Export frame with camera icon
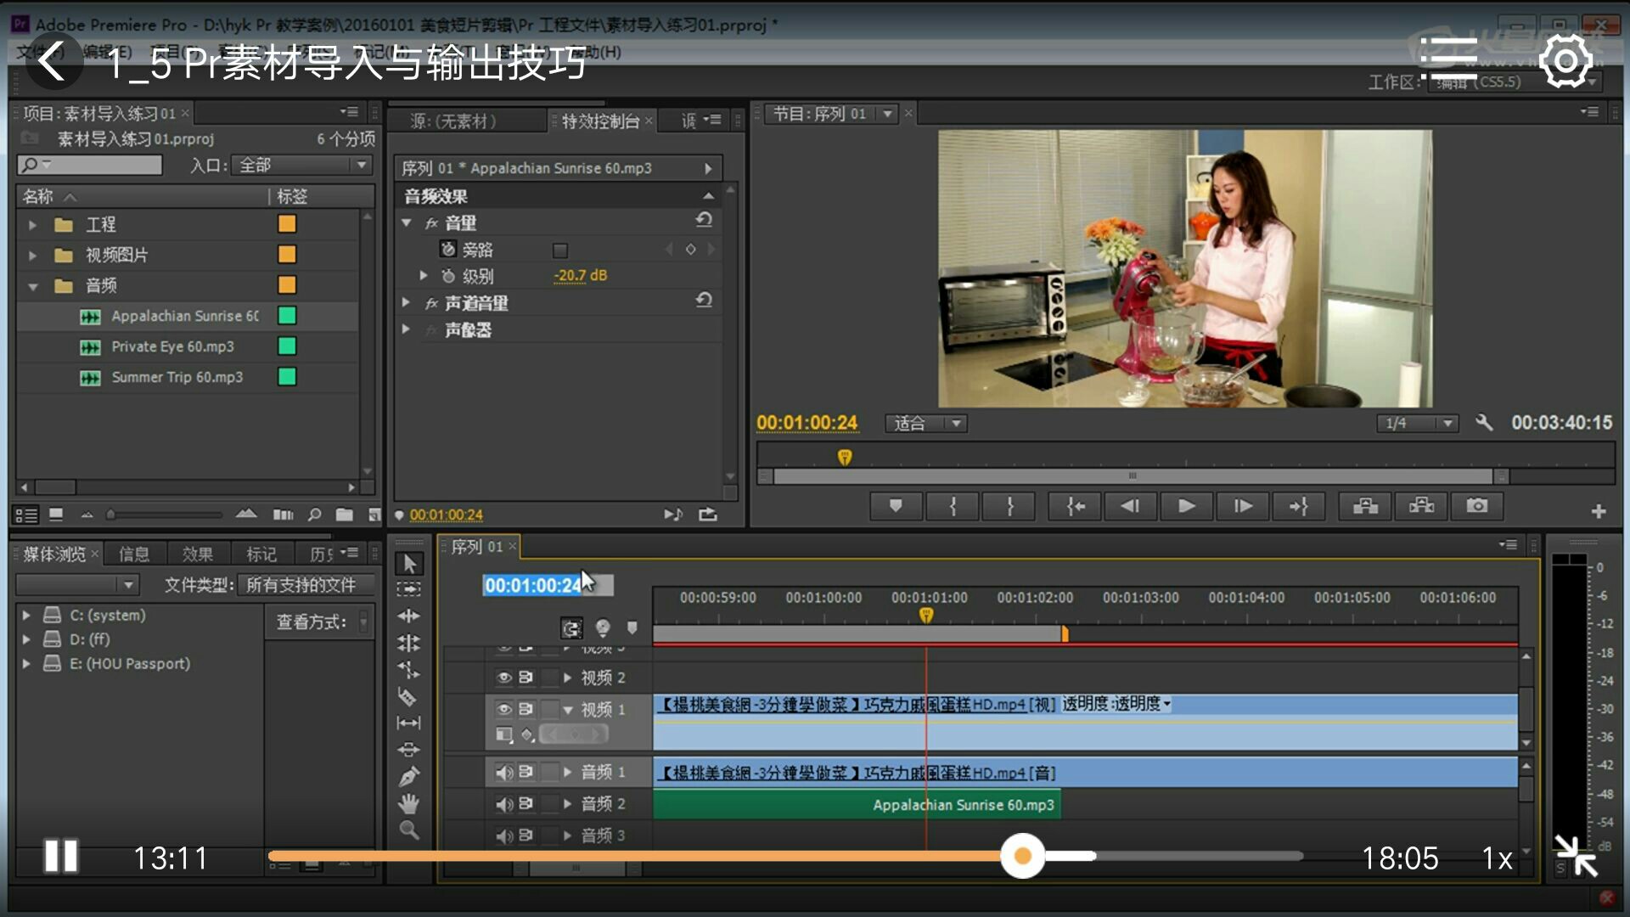 [1477, 507]
